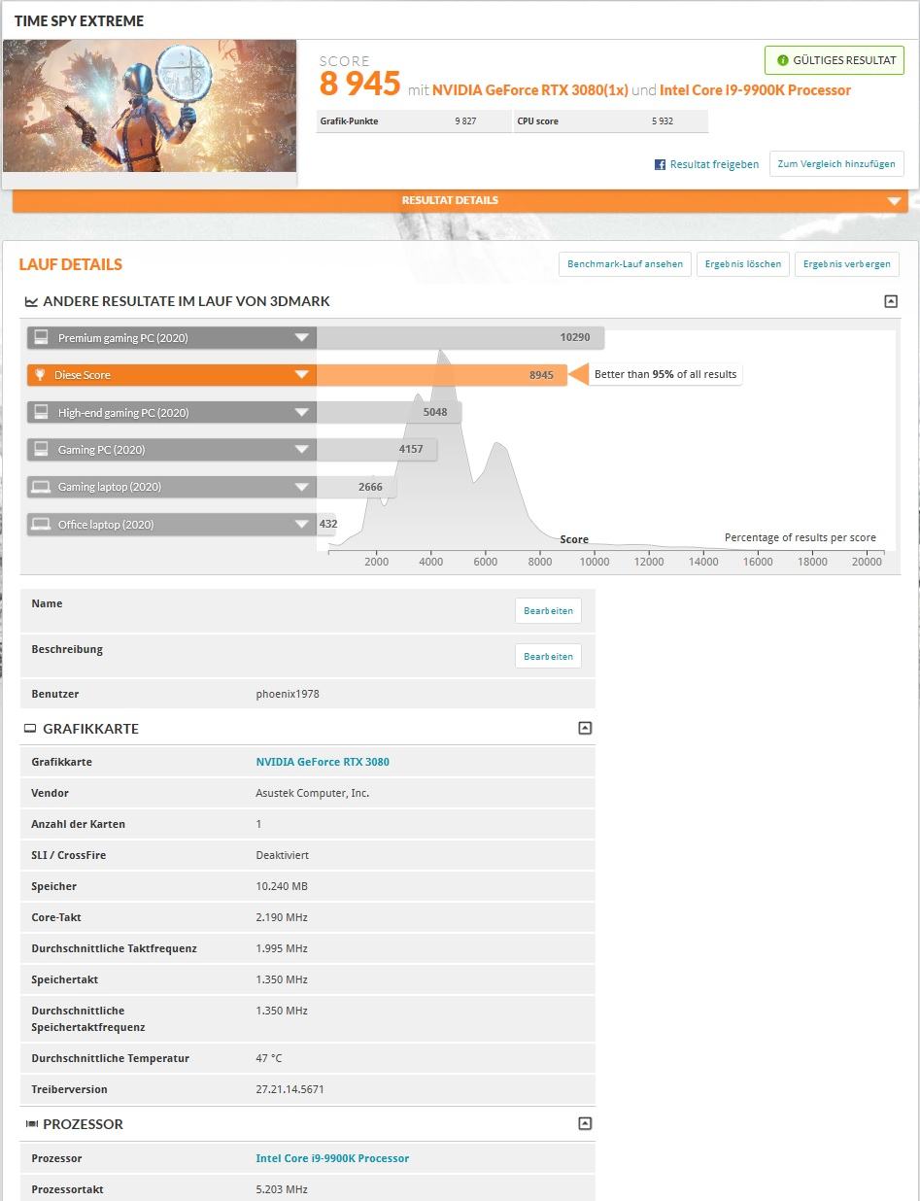This screenshot has width=920, height=1201.
Task: Click the chip icon beside Prozessor heading
Action: (x=31, y=1124)
